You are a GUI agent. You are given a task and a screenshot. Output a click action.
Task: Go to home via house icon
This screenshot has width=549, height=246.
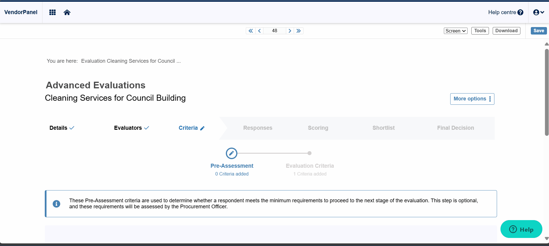67,12
